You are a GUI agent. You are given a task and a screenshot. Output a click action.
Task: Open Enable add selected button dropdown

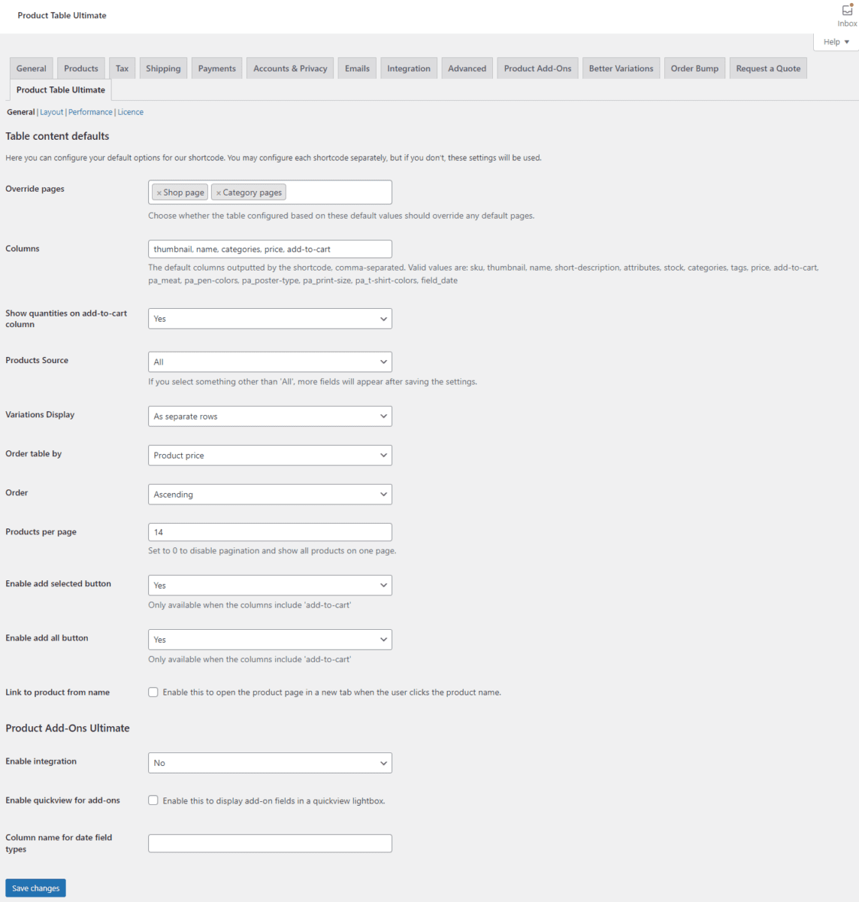click(270, 586)
